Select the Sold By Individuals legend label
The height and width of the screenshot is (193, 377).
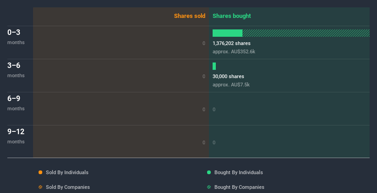point(67,172)
